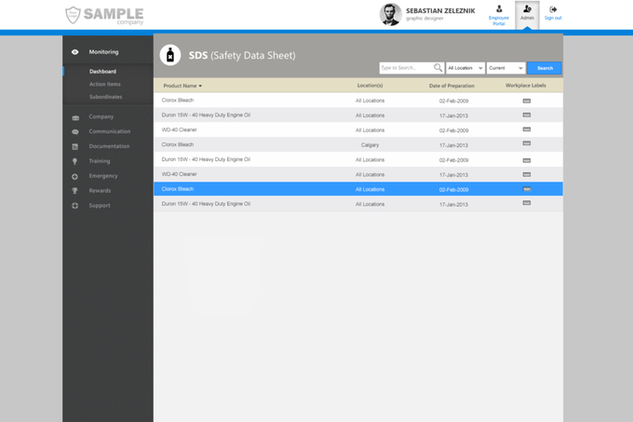Screen dimensions: 633x422
Task: Open the Documentation menu item
Action: click(x=110, y=146)
